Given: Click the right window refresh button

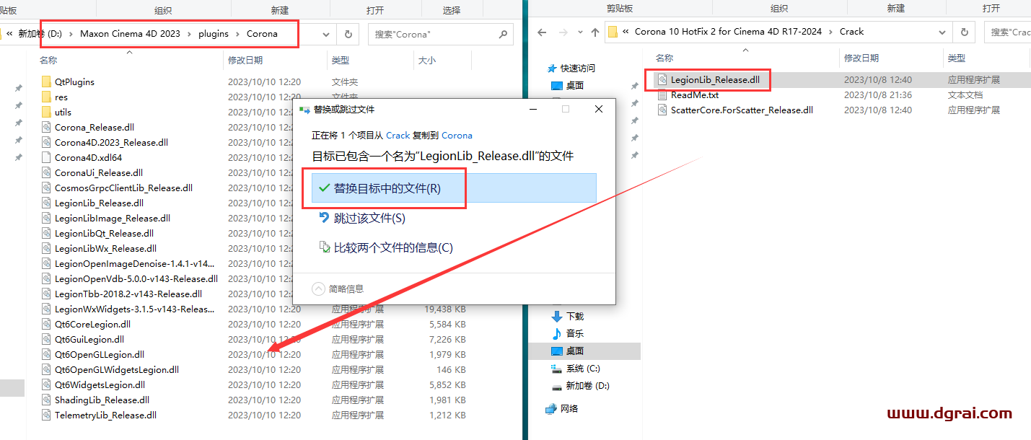Looking at the screenshot, I should pos(964,32).
